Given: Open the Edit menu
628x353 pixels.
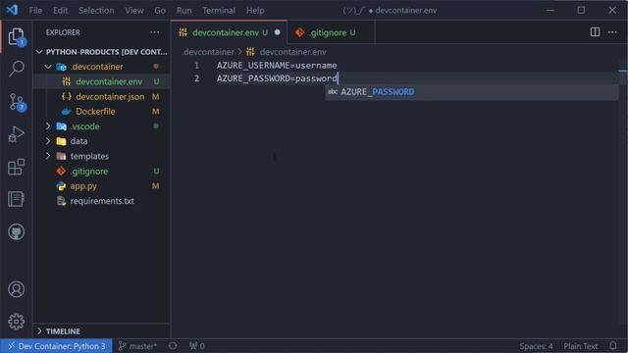Looking at the screenshot, I should (x=60, y=11).
